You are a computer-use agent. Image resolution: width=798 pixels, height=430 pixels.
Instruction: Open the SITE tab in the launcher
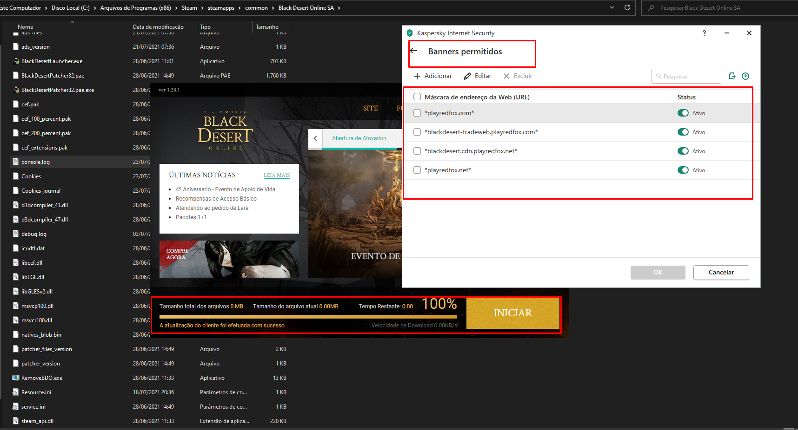tap(371, 108)
